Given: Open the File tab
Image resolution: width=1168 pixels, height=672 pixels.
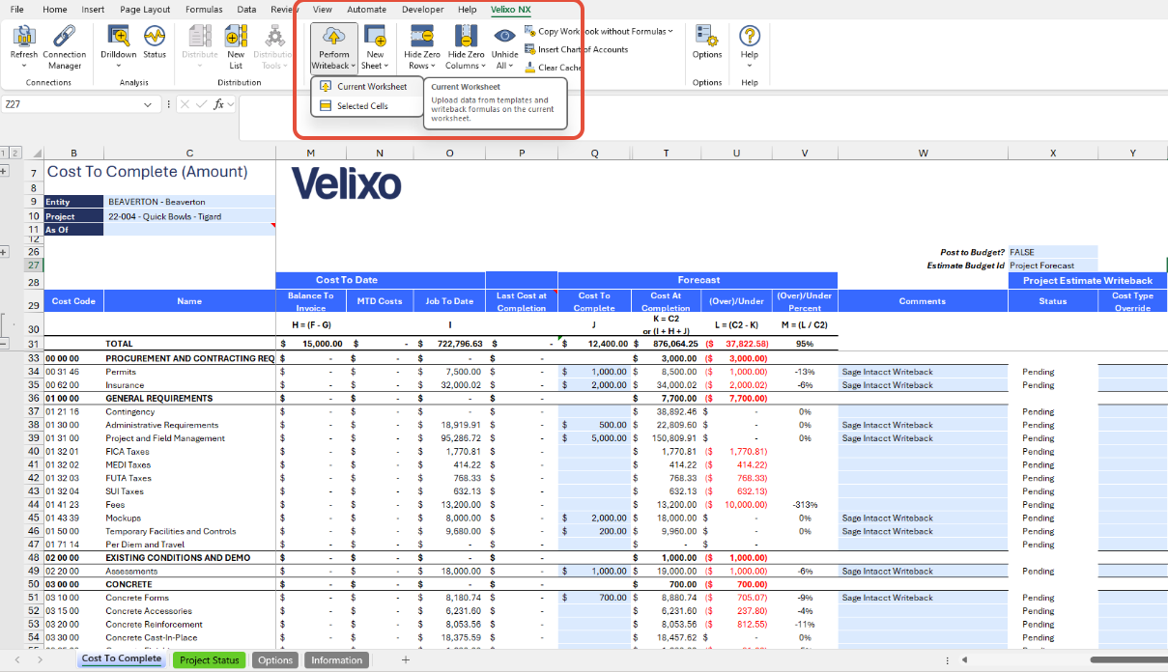Looking at the screenshot, I should point(16,10).
